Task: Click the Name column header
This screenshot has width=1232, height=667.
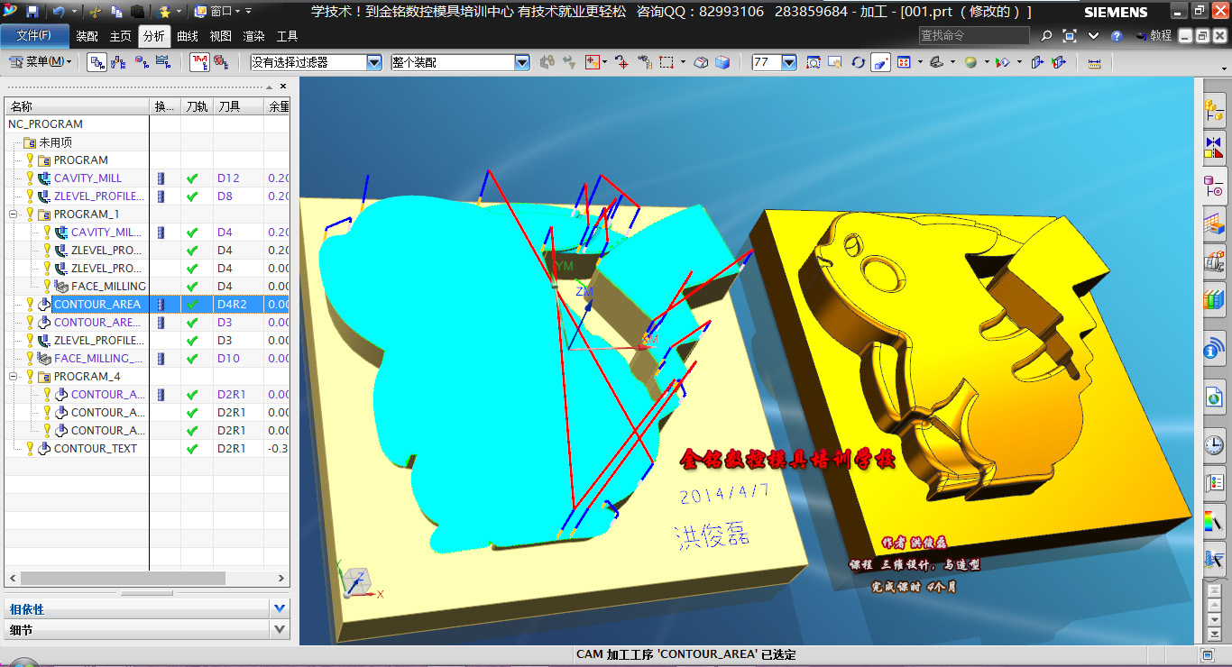Action: click(77, 106)
